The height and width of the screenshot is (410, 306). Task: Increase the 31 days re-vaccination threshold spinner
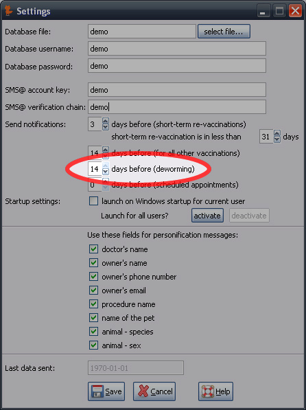pyautogui.click(x=277, y=133)
